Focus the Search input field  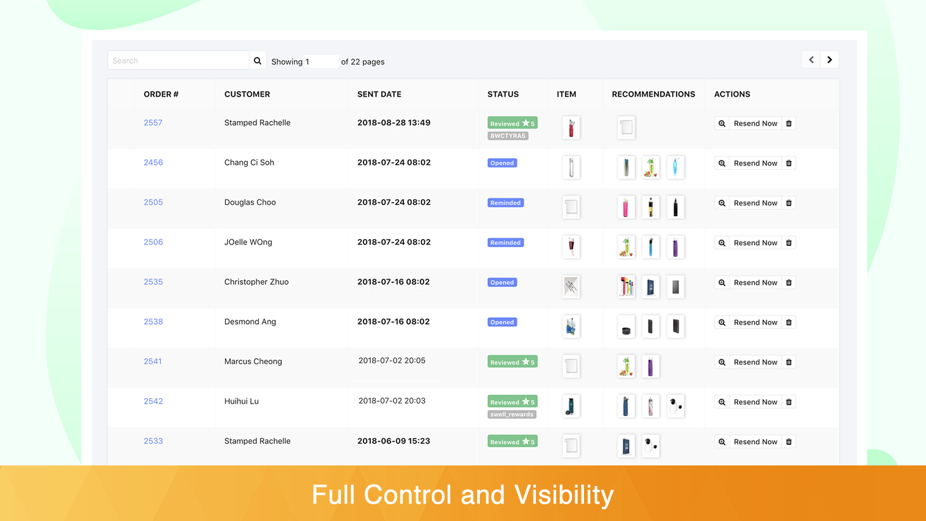click(x=178, y=61)
